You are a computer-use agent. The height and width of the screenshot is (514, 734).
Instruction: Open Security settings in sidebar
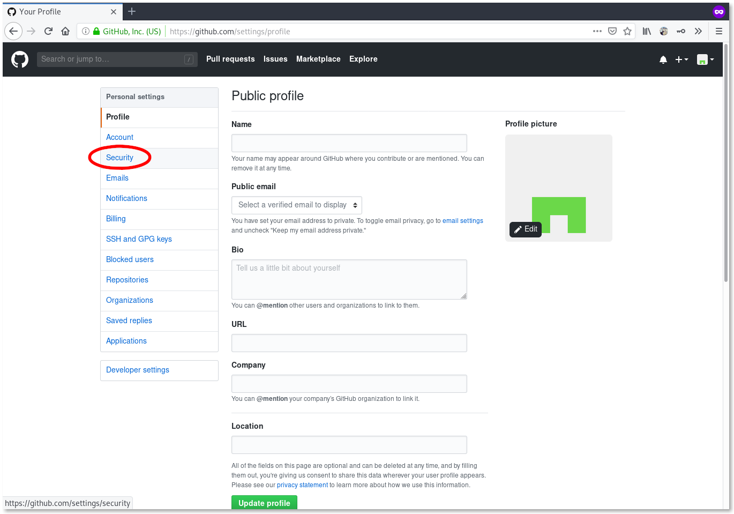point(159,158)
